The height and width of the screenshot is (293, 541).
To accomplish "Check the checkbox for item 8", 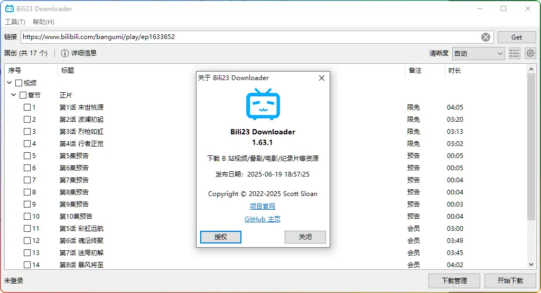I will tap(27, 192).
